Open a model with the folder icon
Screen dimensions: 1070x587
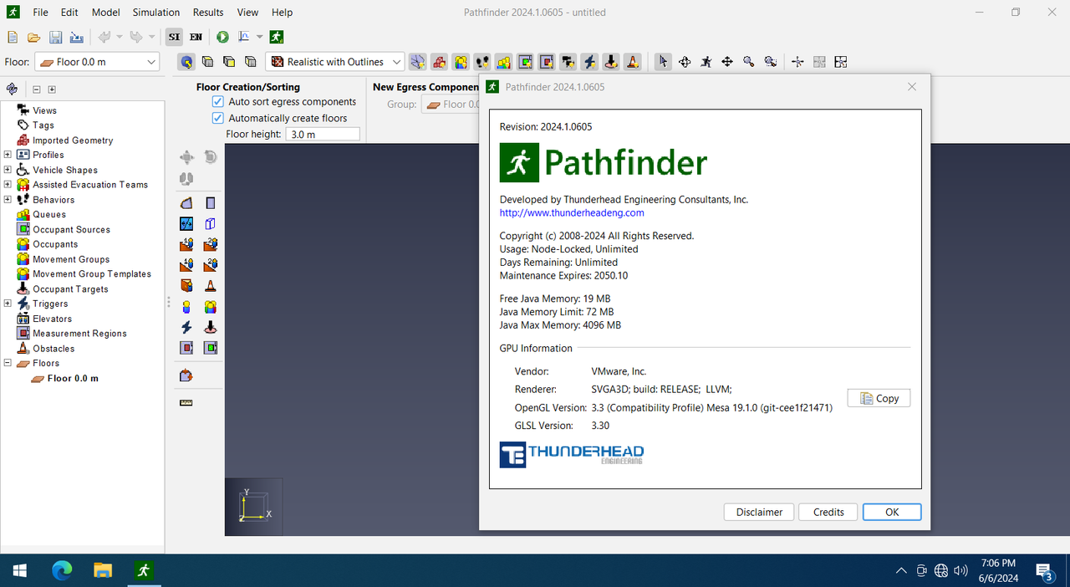[34, 37]
